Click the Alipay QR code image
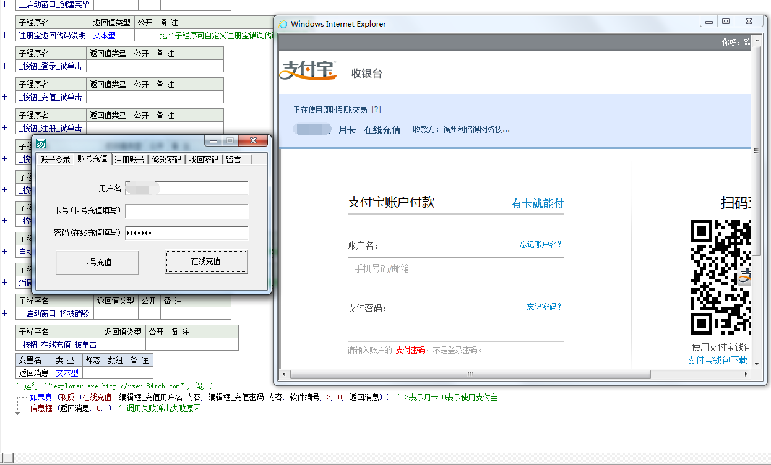The image size is (771, 465). (720, 277)
